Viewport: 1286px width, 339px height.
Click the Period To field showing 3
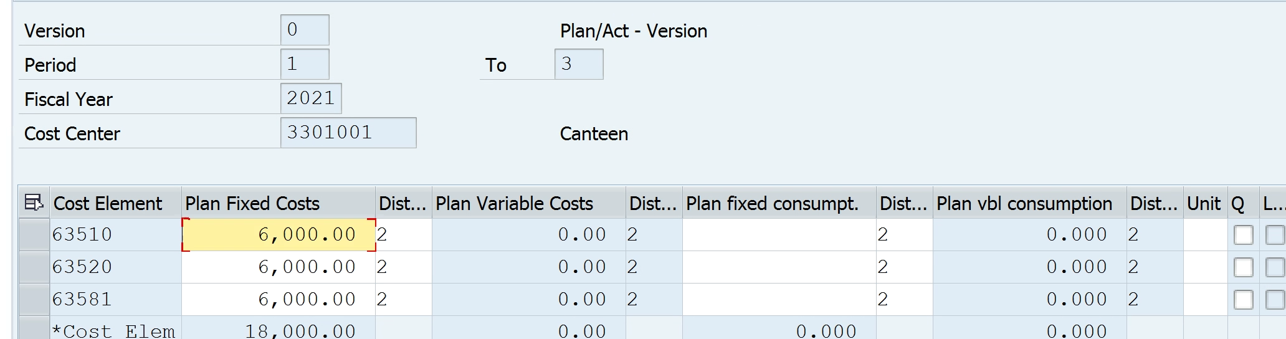[578, 64]
